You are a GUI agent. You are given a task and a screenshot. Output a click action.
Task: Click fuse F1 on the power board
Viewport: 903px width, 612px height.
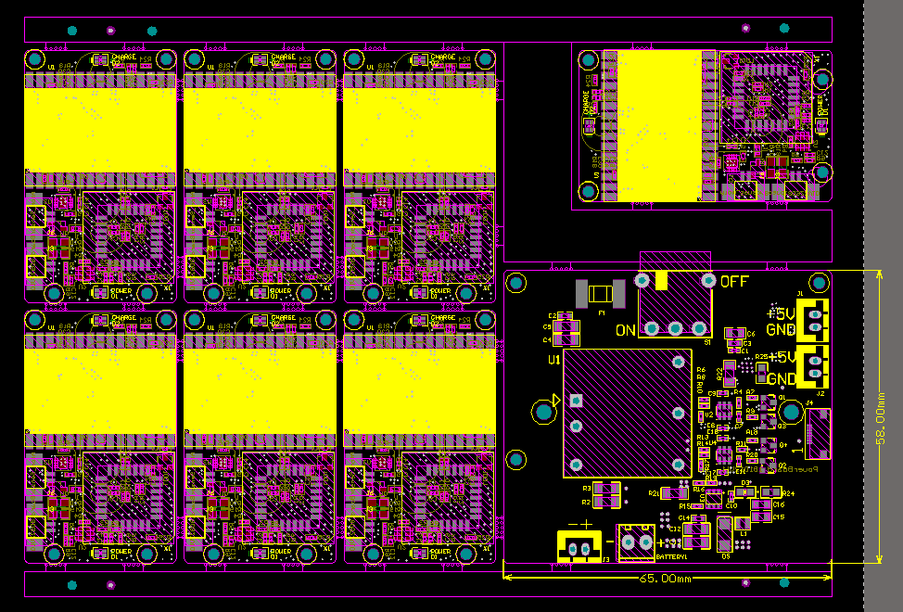click(x=601, y=294)
